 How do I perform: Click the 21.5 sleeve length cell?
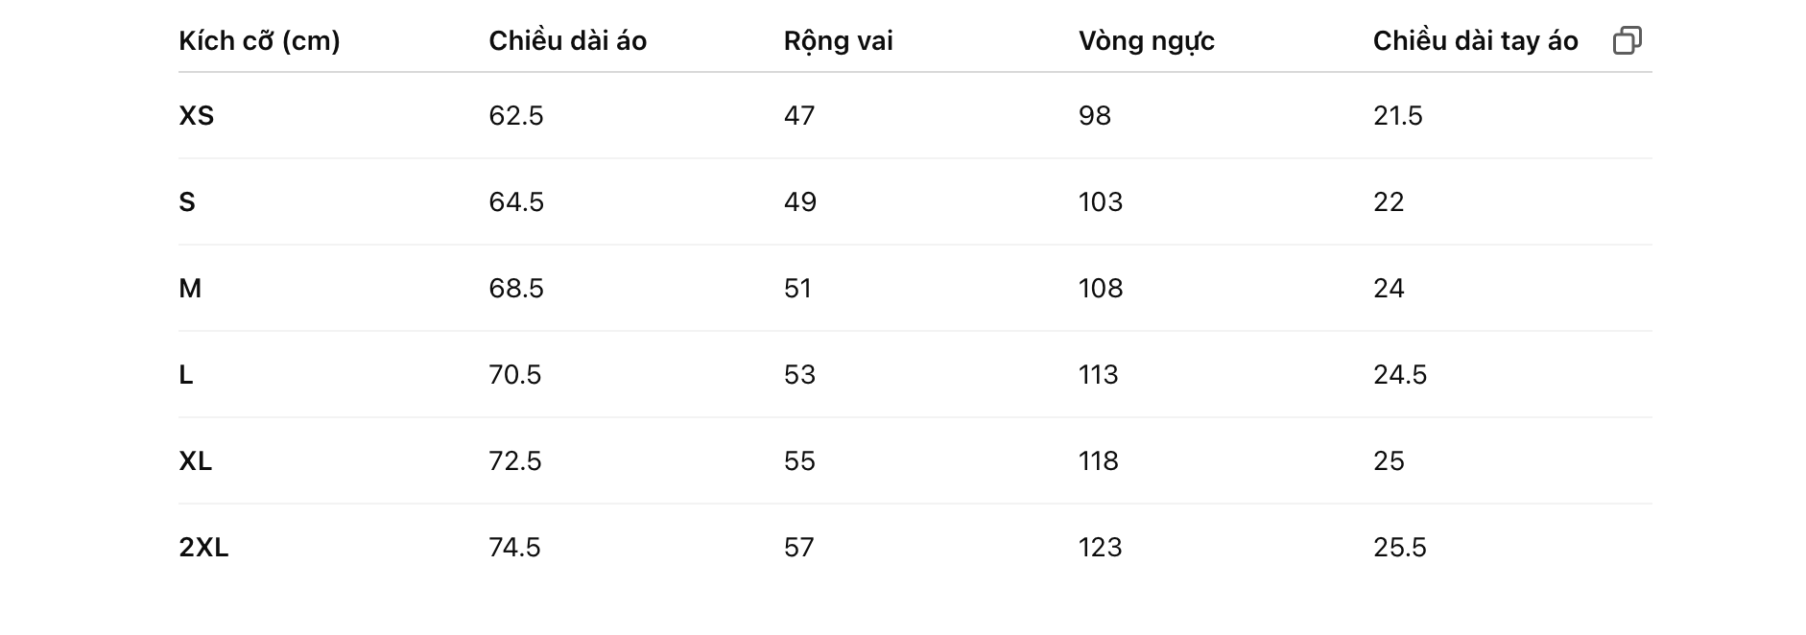click(x=1397, y=116)
